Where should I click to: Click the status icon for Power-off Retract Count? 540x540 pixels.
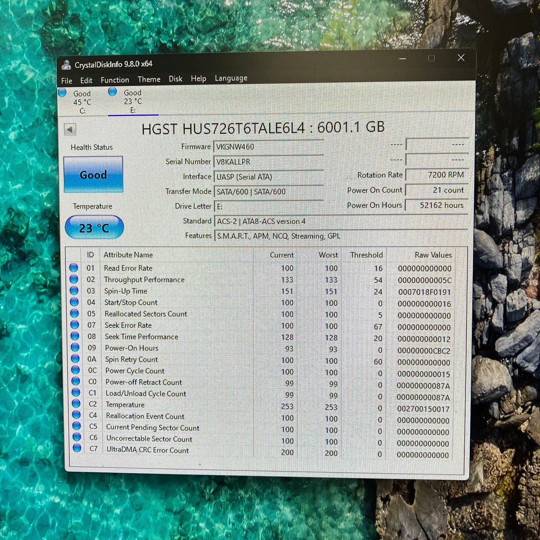pos(75,381)
